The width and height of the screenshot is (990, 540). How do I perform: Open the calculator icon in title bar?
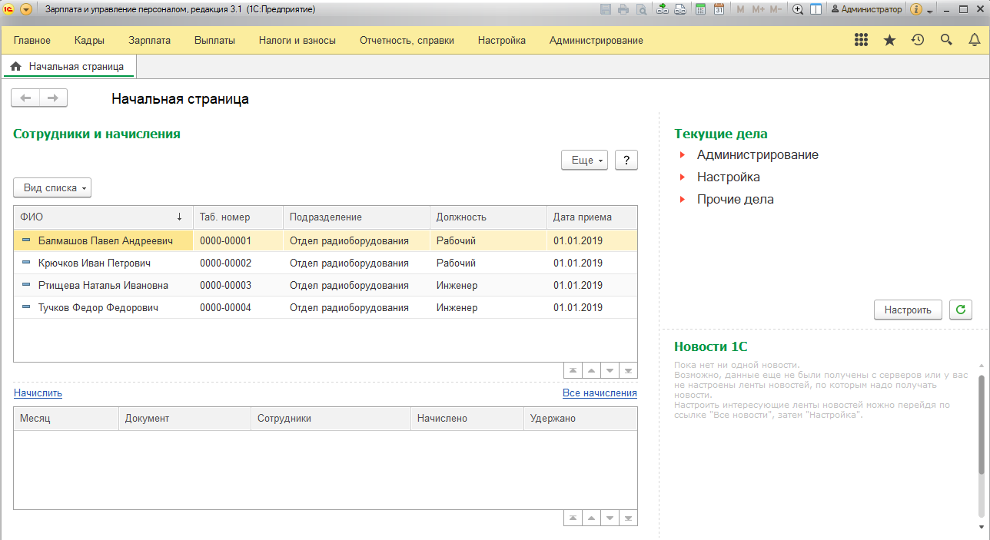click(x=700, y=9)
